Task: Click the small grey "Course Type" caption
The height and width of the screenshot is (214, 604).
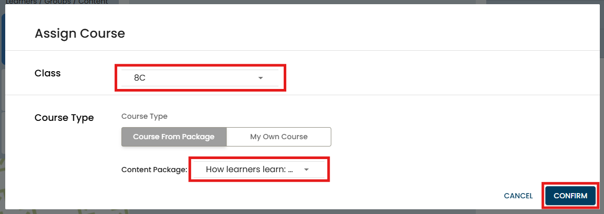Action: point(144,116)
